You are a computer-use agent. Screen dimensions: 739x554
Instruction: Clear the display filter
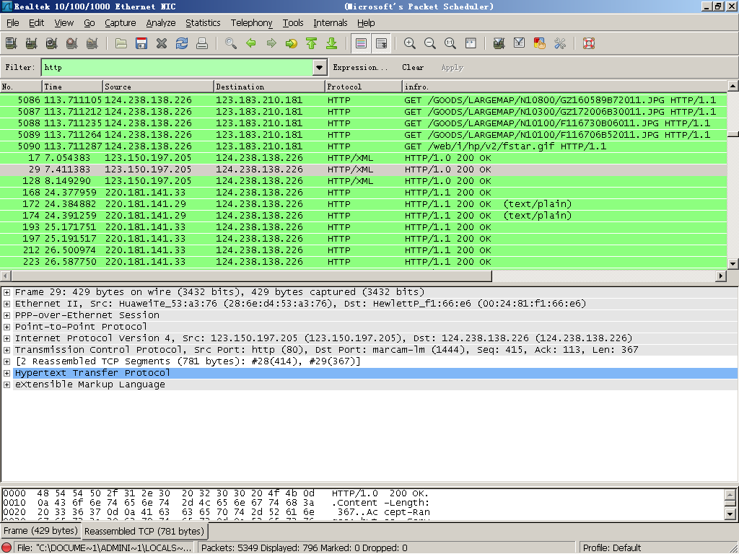pos(413,67)
